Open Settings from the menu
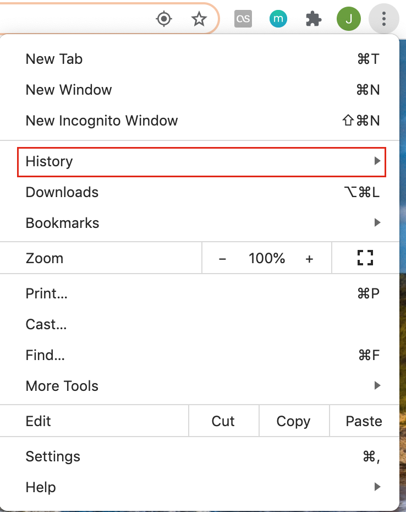 200,456
